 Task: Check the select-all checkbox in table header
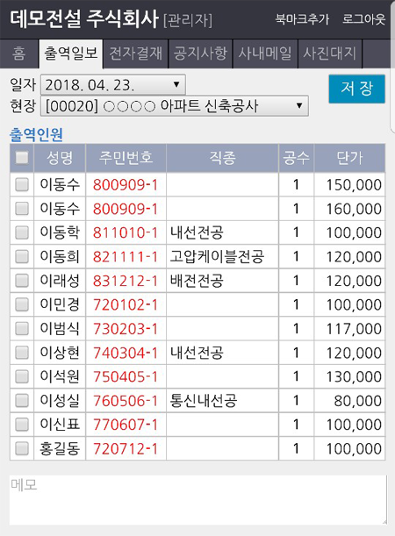[22, 158]
